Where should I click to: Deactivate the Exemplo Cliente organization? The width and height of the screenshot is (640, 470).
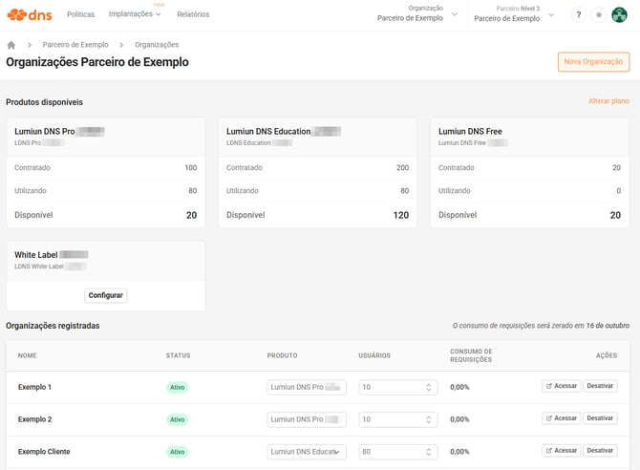[x=600, y=451]
